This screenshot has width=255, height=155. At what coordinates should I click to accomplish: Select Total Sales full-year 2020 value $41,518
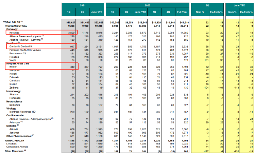(x=184, y=22)
